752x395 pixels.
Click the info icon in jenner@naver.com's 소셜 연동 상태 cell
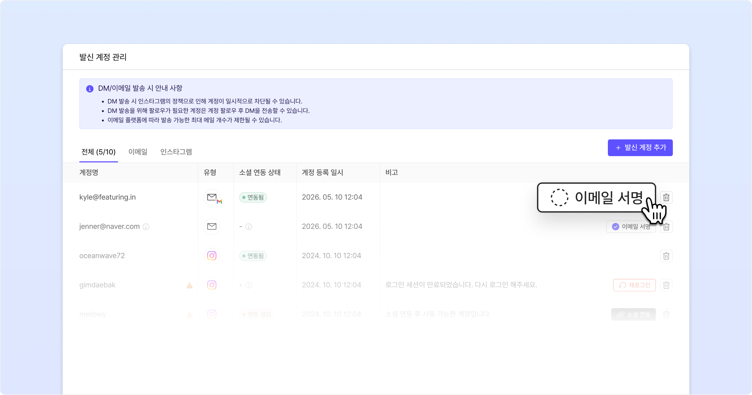pyautogui.click(x=249, y=227)
